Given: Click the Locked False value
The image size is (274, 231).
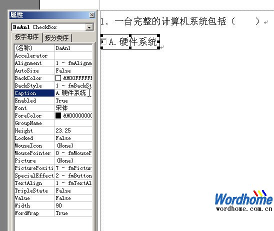Looking at the screenshot, I should click(73, 138).
